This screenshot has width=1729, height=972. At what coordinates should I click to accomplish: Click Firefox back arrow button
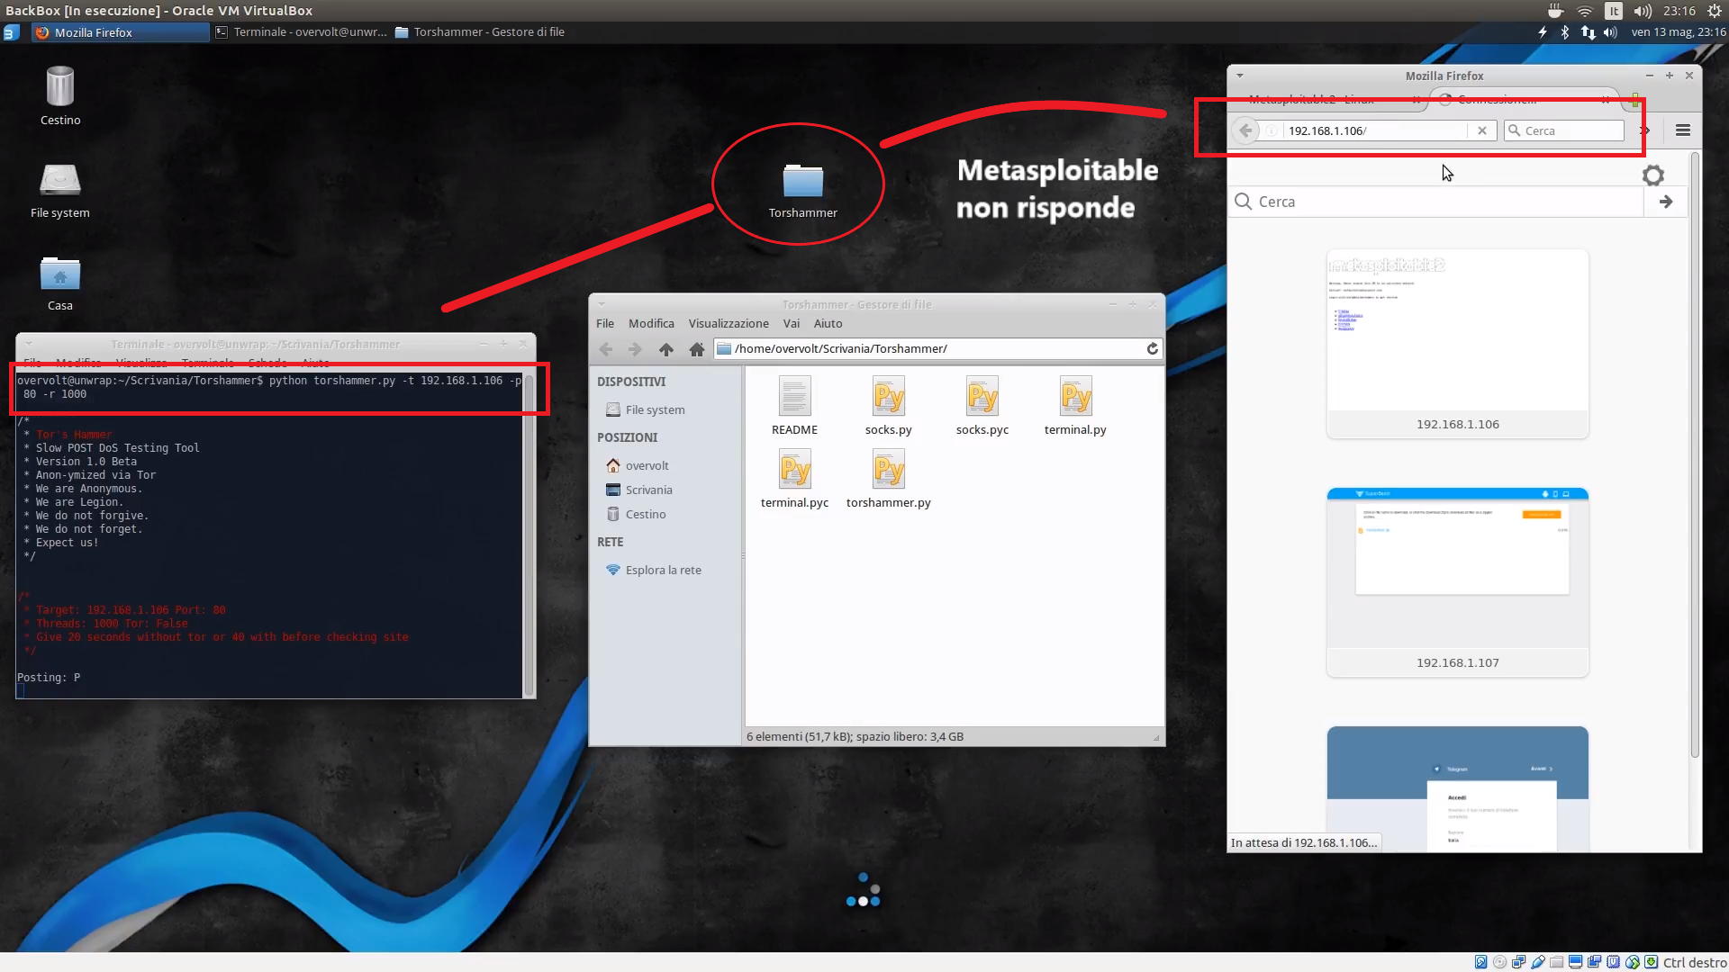(x=1245, y=130)
